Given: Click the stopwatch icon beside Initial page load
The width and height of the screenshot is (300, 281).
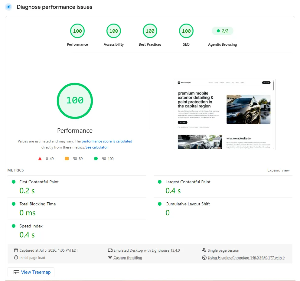Looking at the screenshot, I should pos(16,257).
